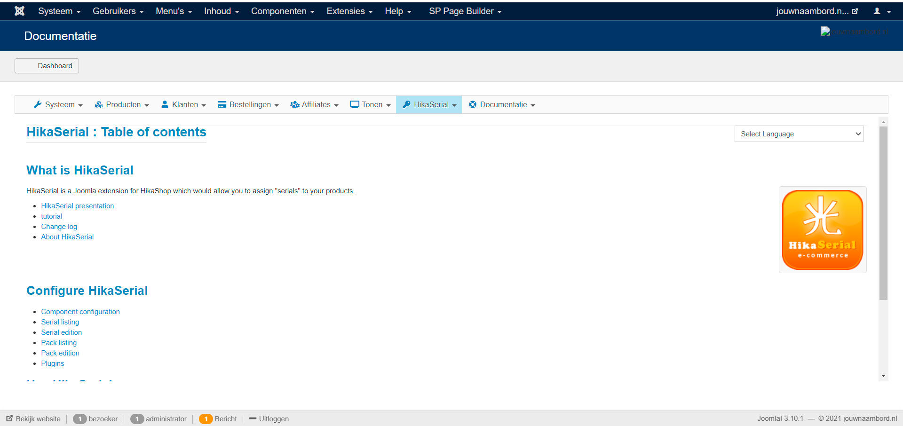Open the HikaShop Systeem submenu

coord(58,104)
